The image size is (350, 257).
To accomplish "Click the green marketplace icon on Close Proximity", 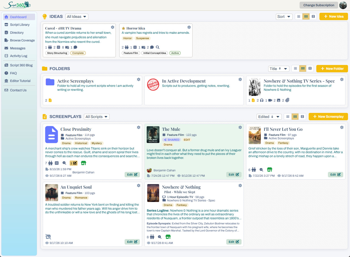I will [x=83, y=163].
